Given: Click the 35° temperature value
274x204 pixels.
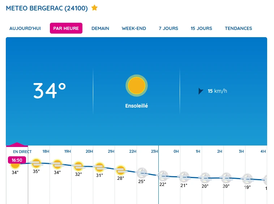Looking at the screenshot, I should [x=36, y=172].
